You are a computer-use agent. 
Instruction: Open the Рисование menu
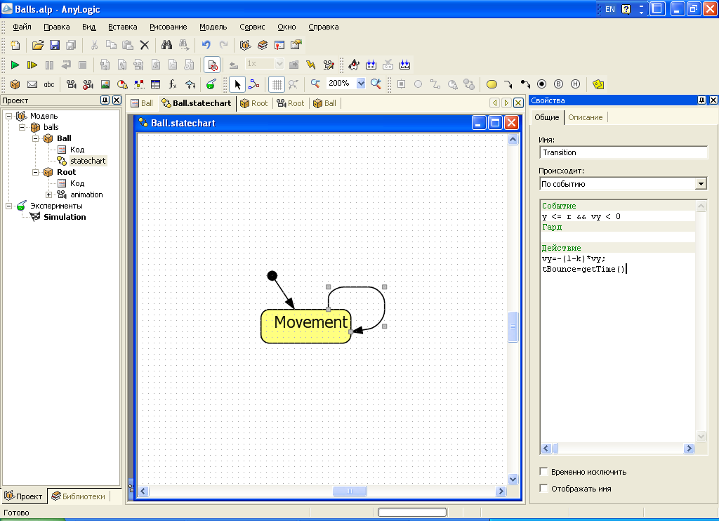(169, 27)
